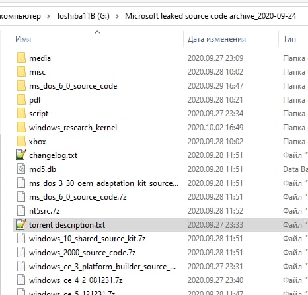The width and height of the screenshot is (308, 295).
Task: Select the pdf folder icon
Action: pyautogui.click(x=21, y=100)
